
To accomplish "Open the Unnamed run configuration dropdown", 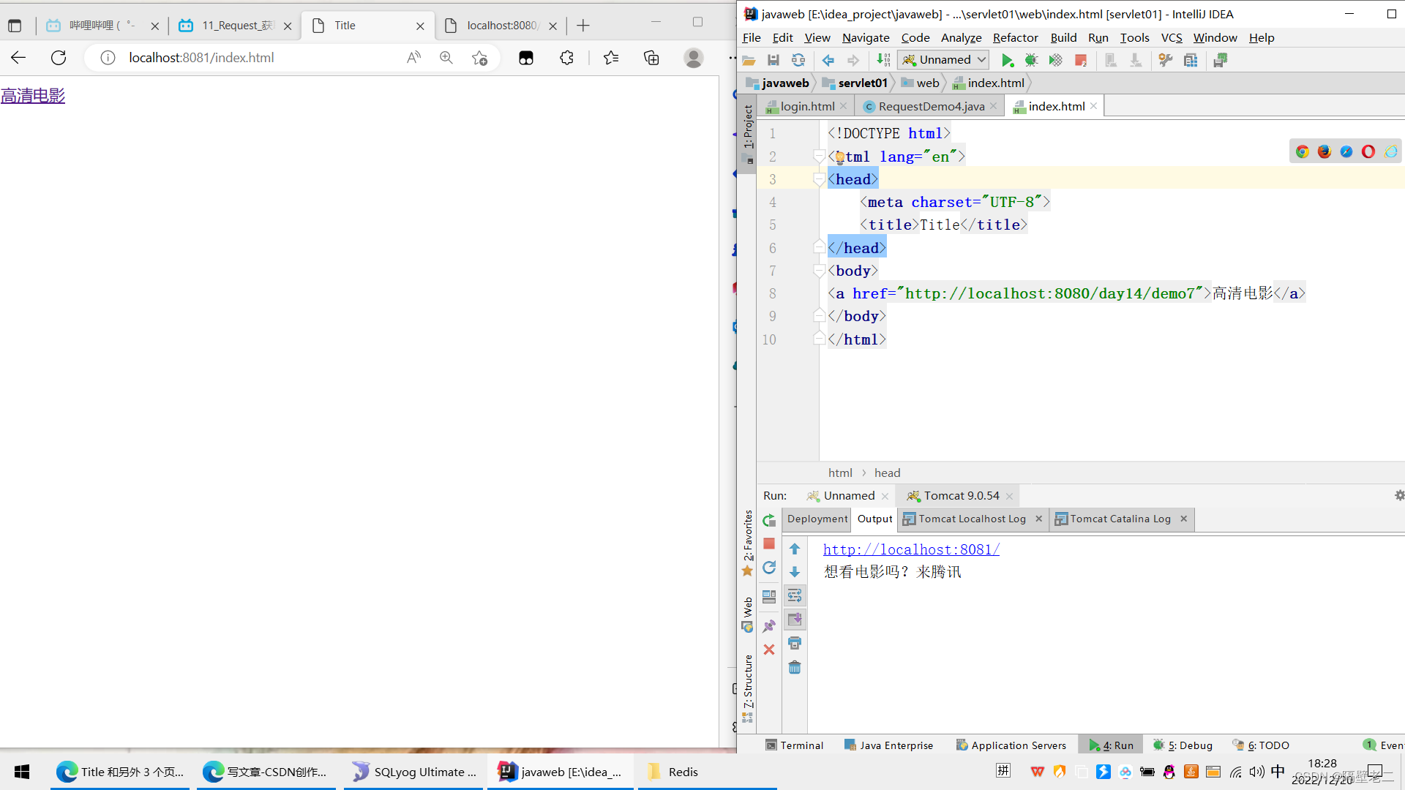I will 944,60.
